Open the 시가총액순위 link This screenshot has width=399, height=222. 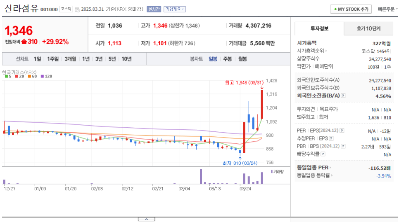coord(311,51)
